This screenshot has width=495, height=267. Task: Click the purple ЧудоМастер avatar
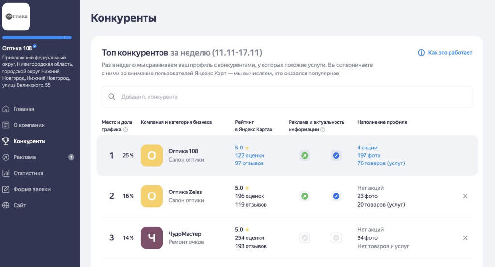[152, 238]
